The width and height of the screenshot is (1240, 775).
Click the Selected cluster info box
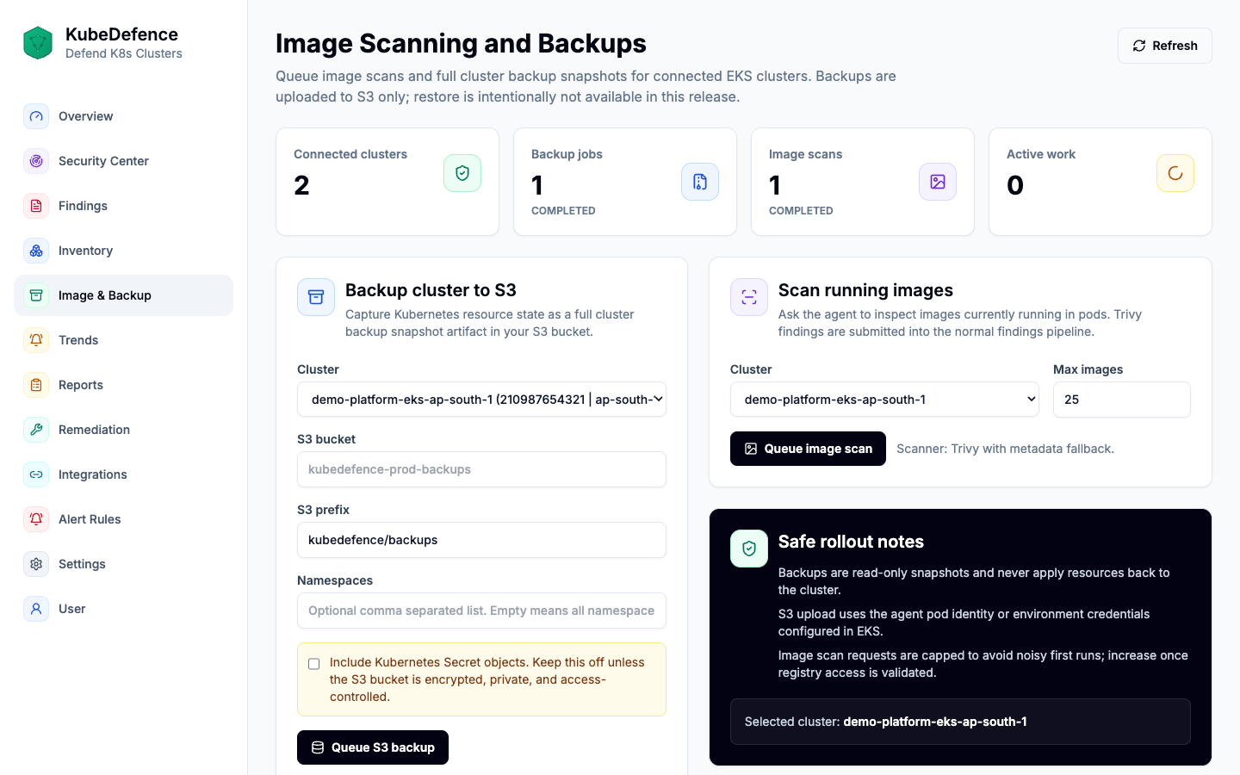(x=960, y=722)
